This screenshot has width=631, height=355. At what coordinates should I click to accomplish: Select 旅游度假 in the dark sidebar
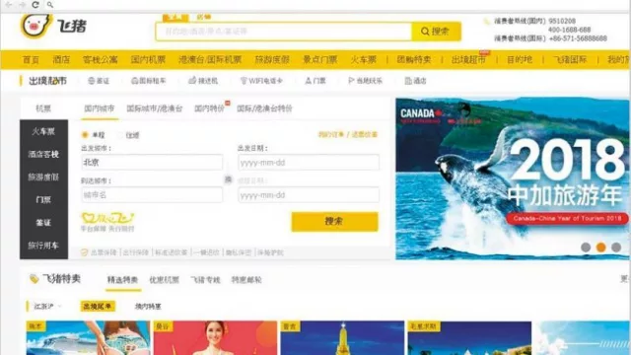(x=43, y=177)
